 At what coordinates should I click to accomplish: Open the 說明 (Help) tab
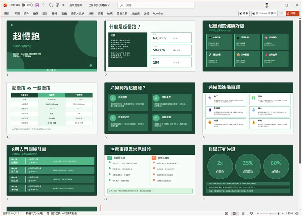click(146, 13)
